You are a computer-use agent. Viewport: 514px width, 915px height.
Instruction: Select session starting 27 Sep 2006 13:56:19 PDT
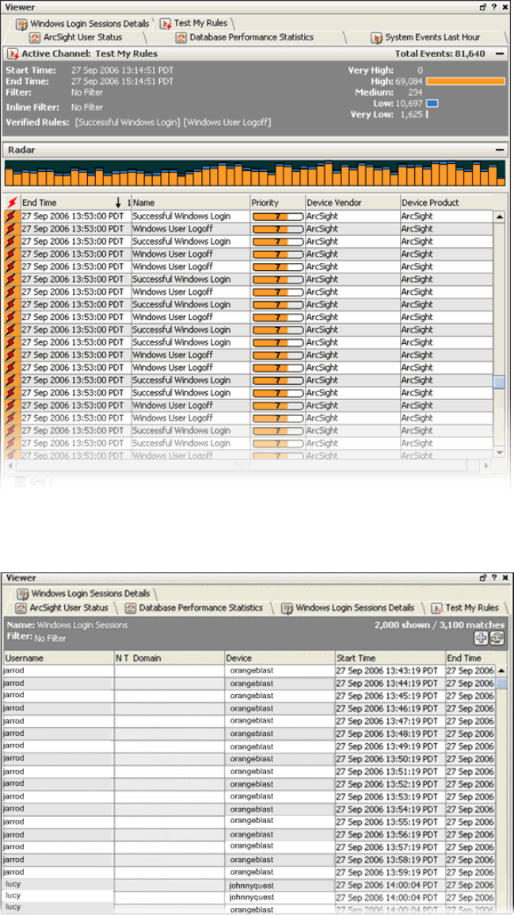pos(249,834)
